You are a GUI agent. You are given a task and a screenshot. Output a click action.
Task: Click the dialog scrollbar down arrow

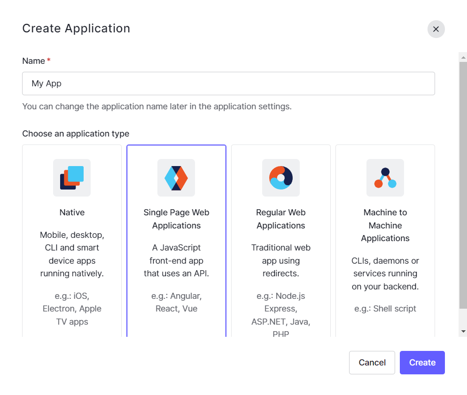point(463,331)
